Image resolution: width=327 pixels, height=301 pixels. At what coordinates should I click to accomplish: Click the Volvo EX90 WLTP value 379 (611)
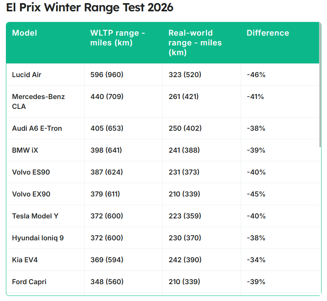(105, 194)
